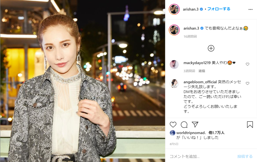View worldtripnomad's profile from likes
The image size is (257, 162).
(x=190, y=133)
